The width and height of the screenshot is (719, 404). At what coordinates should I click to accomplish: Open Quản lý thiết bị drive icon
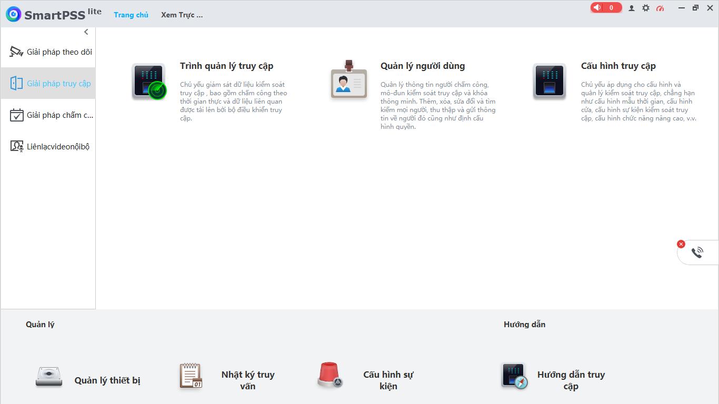49,377
